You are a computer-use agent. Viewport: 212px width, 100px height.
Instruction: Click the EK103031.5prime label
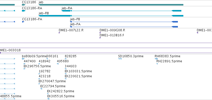pyautogui.click(x=78, y=71)
